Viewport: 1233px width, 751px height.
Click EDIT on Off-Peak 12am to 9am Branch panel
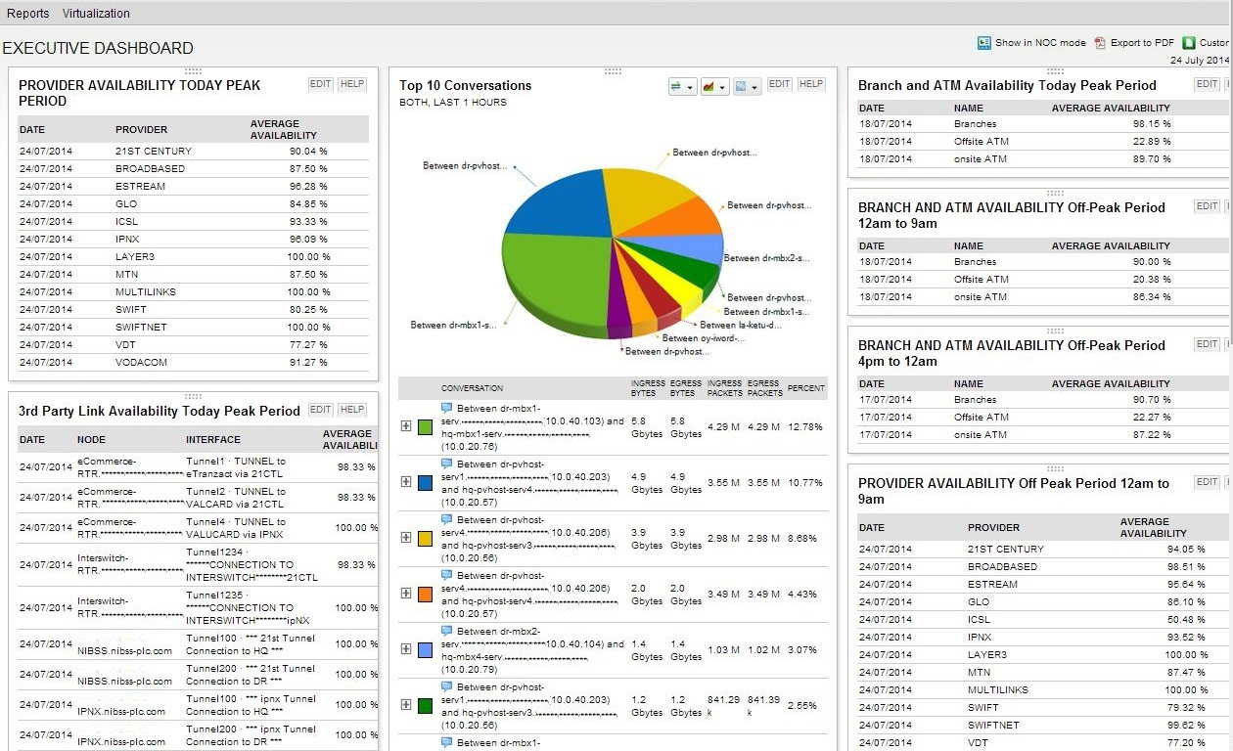tap(1208, 206)
